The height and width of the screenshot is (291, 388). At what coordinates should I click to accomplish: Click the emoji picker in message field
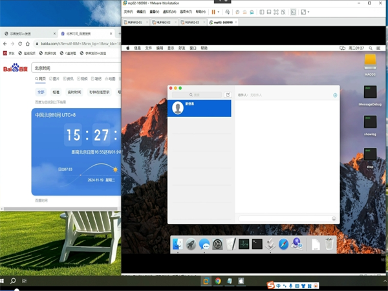(334, 219)
